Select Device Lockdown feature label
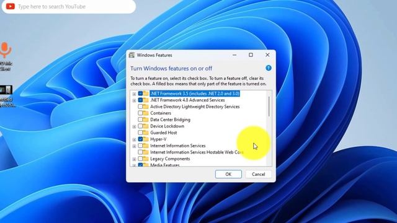397x223 pixels. pyautogui.click(x=167, y=126)
